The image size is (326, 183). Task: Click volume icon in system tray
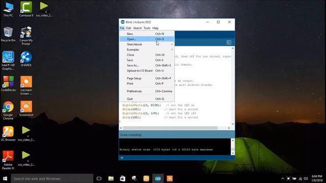coord(306,178)
